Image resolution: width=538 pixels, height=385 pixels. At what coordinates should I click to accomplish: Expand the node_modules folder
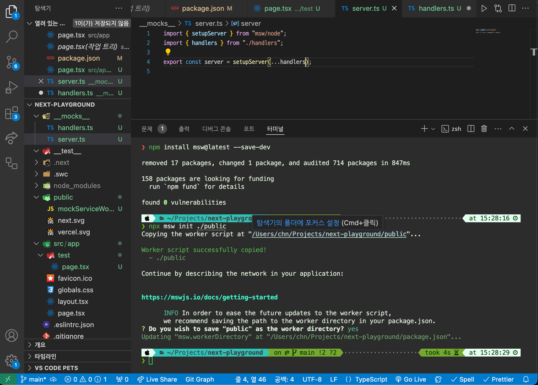coord(36,186)
